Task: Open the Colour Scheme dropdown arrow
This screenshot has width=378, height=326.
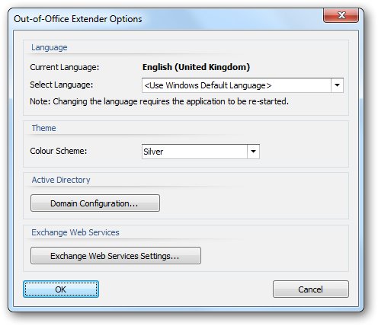Action: click(253, 152)
